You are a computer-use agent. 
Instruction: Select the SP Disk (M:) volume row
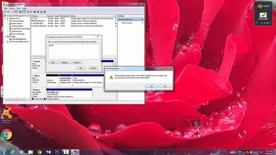[73, 23]
